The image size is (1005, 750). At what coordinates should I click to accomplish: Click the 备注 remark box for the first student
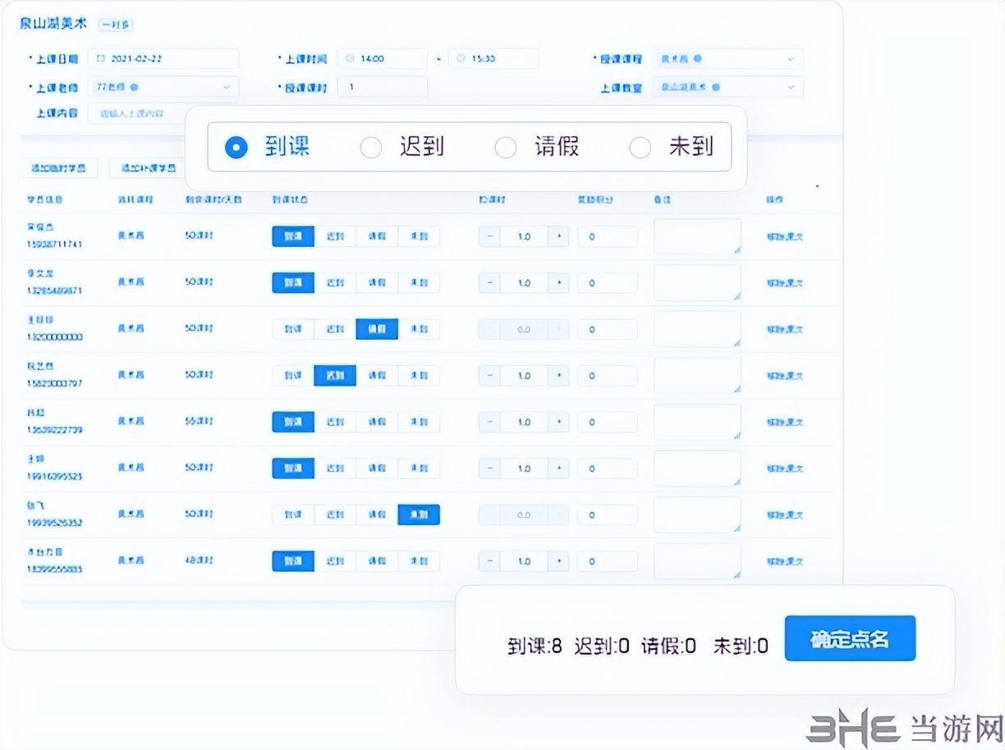pyautogui.click(x=695, y=236)
